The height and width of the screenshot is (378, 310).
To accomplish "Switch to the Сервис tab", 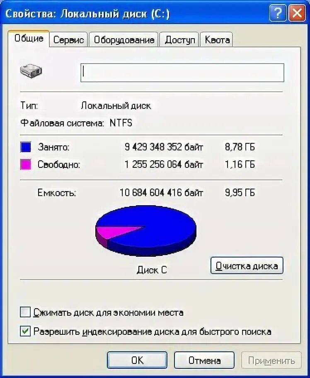I will pos(68,39).
